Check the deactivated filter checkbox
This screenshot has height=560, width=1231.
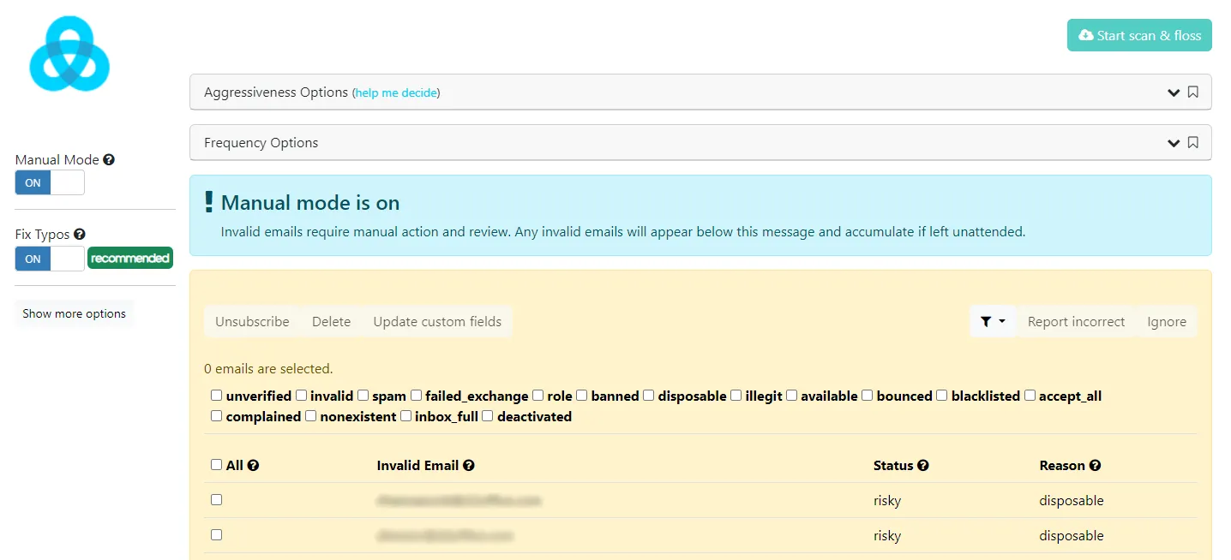488,416
